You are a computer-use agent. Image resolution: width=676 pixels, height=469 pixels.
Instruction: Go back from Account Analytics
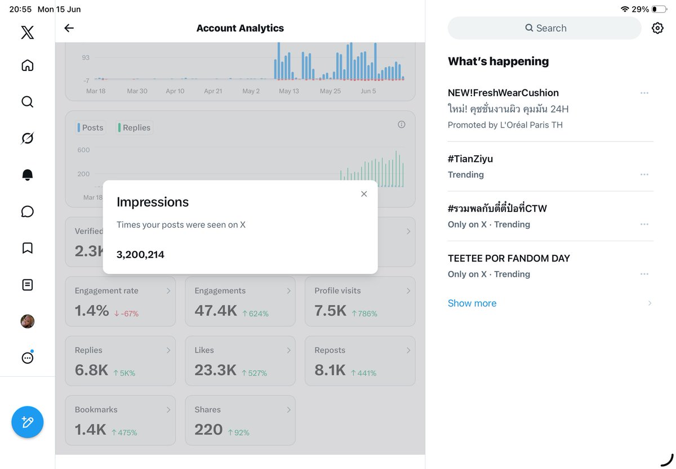[x=69, y=28]
